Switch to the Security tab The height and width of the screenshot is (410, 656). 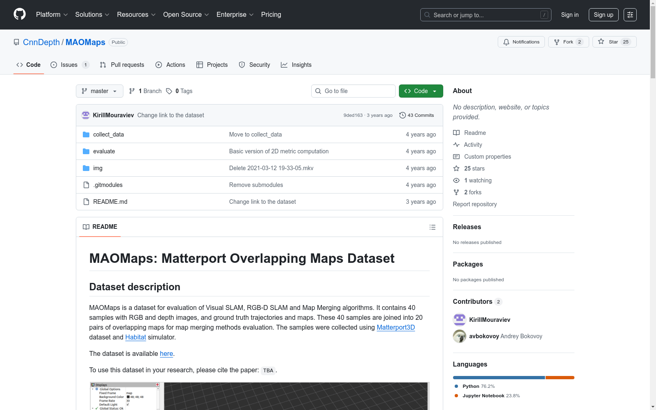(x=254, y=65)
